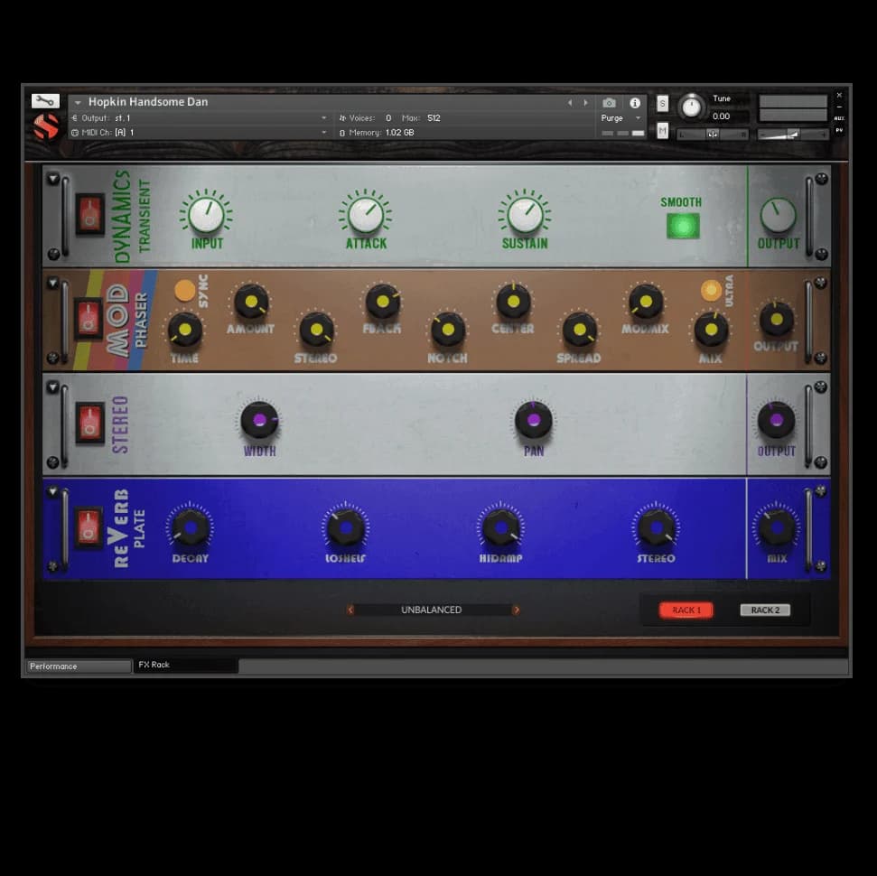Solo the instrument with S button

click(663, 103)
